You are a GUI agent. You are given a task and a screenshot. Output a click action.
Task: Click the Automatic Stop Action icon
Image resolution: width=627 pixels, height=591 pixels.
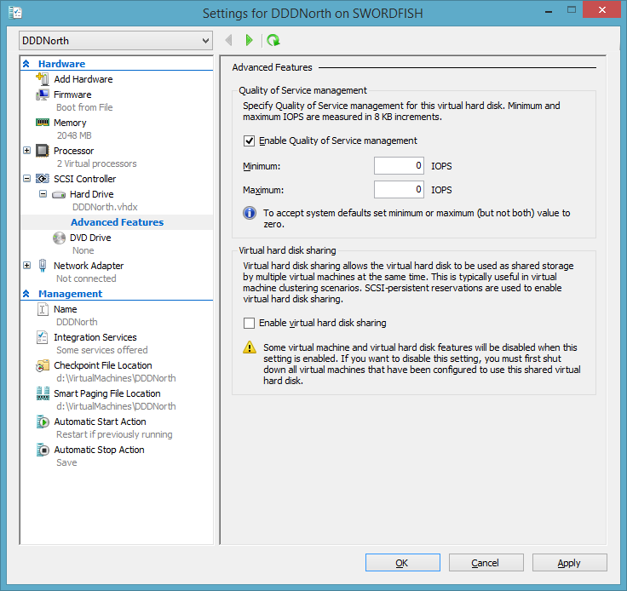pyautogui.click(x=43, y=450)
